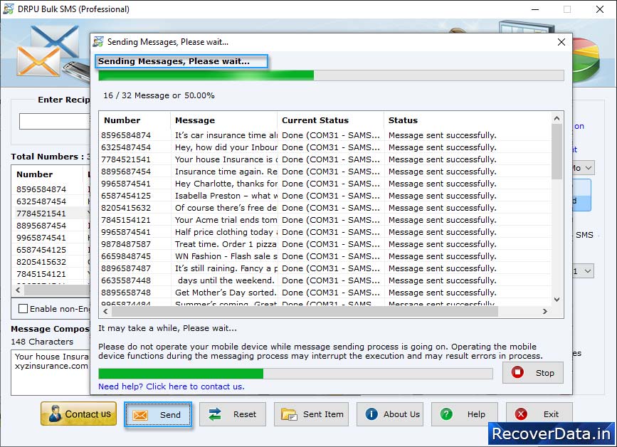Click message 'Of course there's free de'
Screen dimensions: 617x447
(x=226, y=208)
